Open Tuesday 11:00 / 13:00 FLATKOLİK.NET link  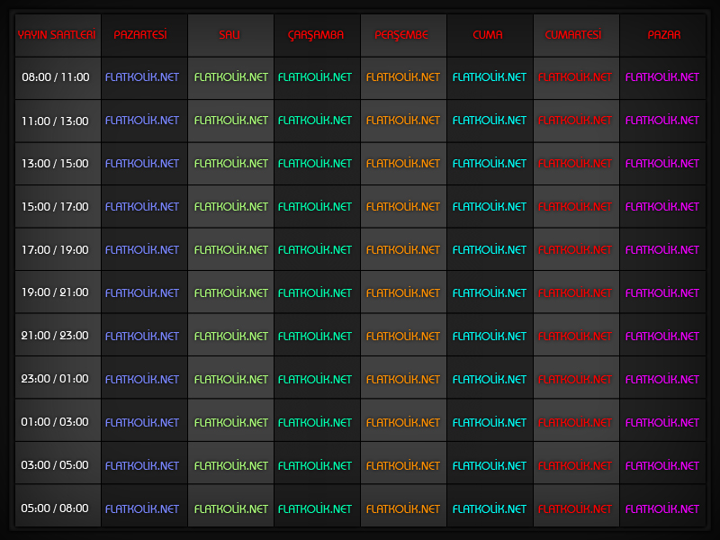[231, 120]
